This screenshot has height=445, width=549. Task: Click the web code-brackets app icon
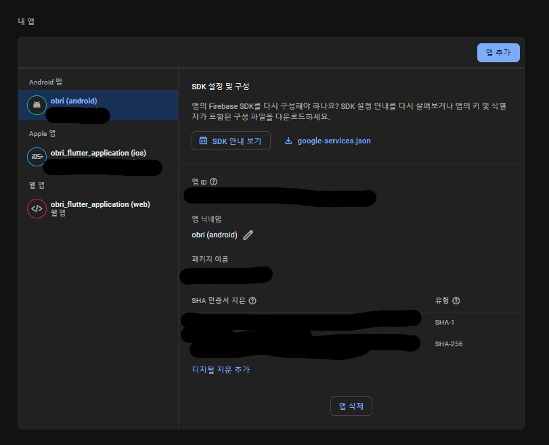(37, 208)
